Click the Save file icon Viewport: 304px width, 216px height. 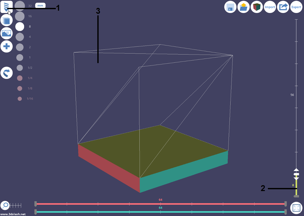230,7
